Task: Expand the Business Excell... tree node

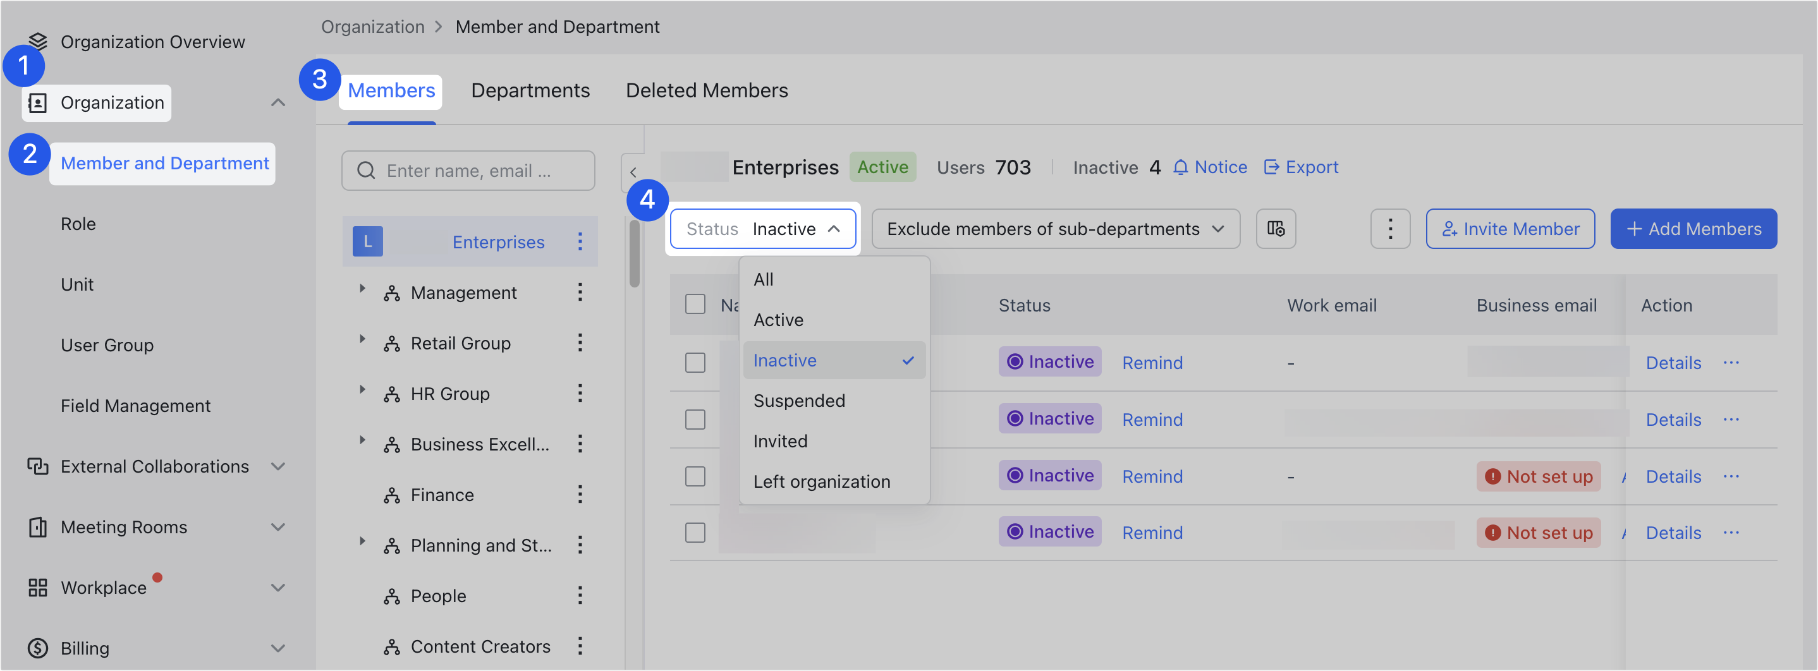Action: pos(362,440)
